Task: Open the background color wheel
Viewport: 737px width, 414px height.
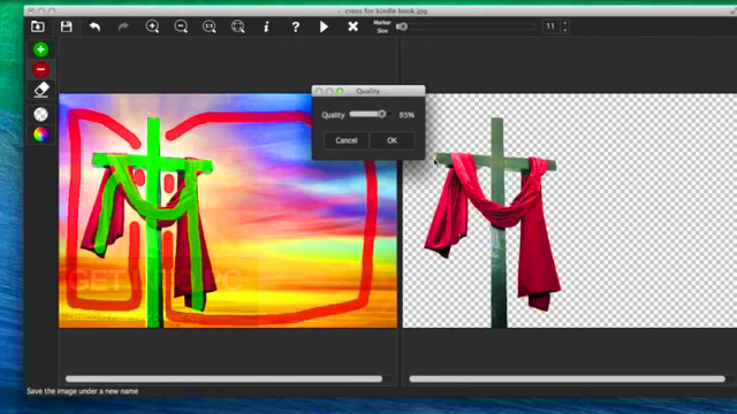Action: tap(40, 135)
